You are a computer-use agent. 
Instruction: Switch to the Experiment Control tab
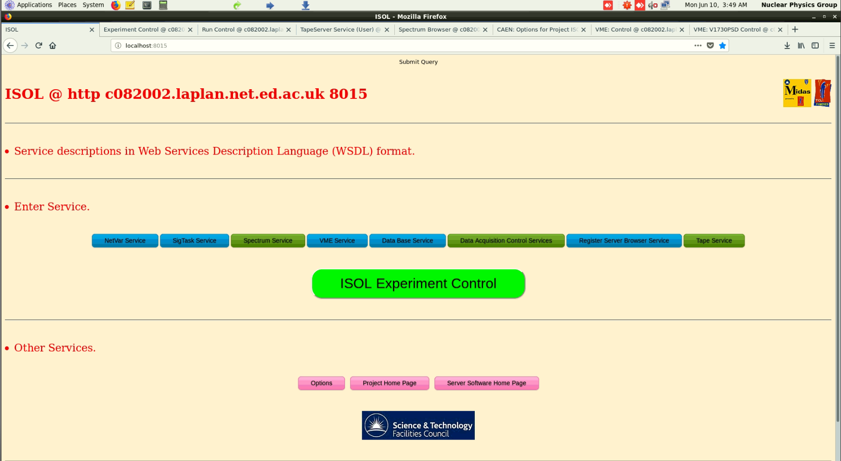148,30
